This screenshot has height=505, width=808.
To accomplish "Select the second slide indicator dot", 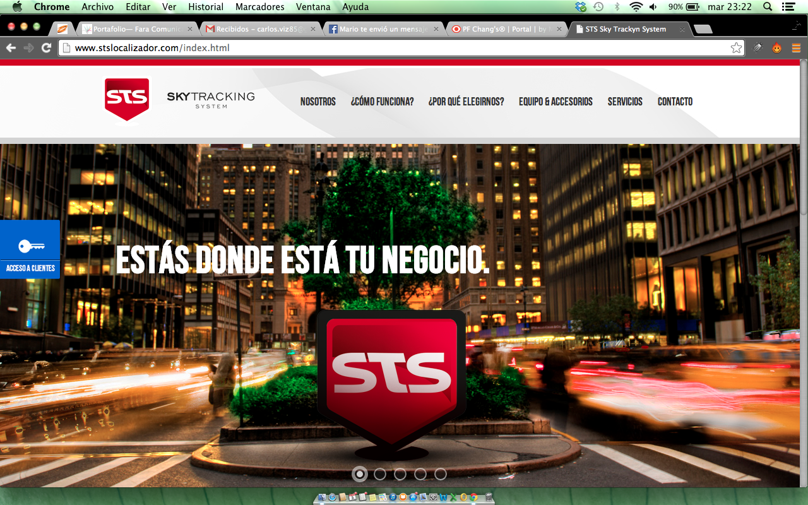I will [380, 473].
